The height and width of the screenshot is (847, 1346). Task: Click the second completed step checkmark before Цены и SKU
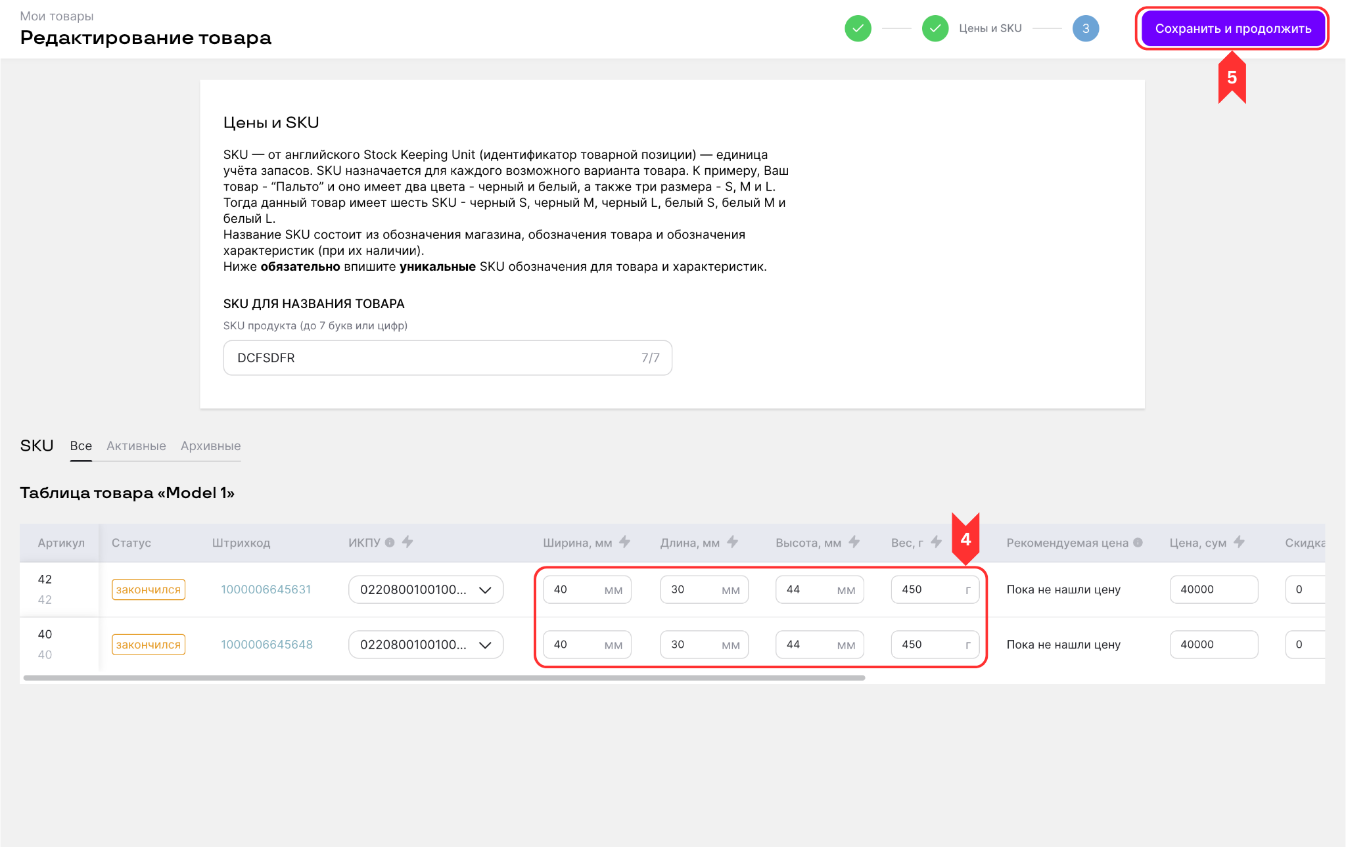tap(935, 28)
